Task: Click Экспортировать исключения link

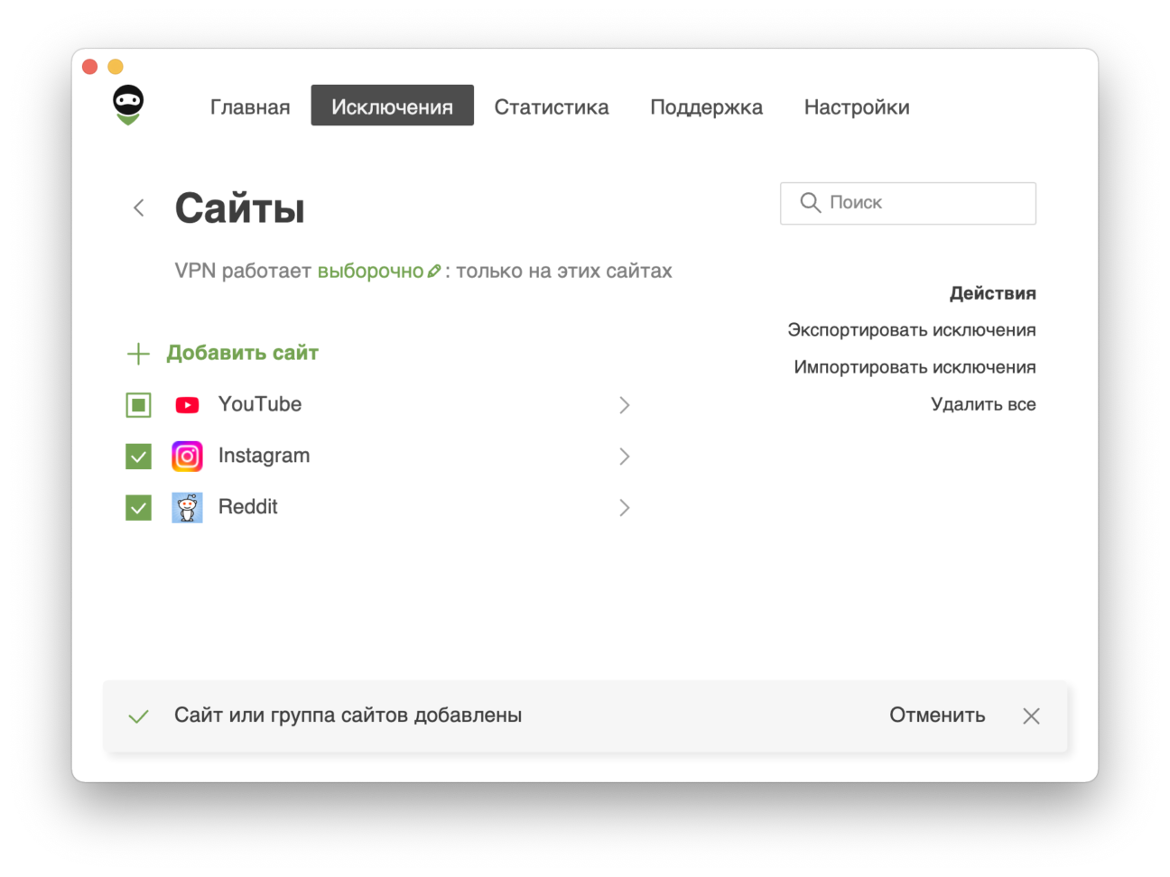Action: tap(911, 330)
